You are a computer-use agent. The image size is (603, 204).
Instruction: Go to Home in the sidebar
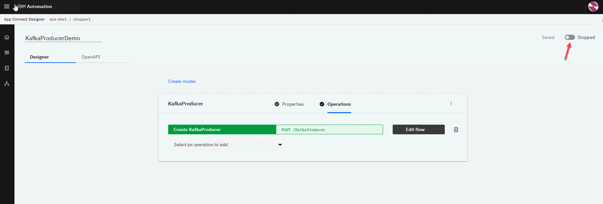pos(7,37)
